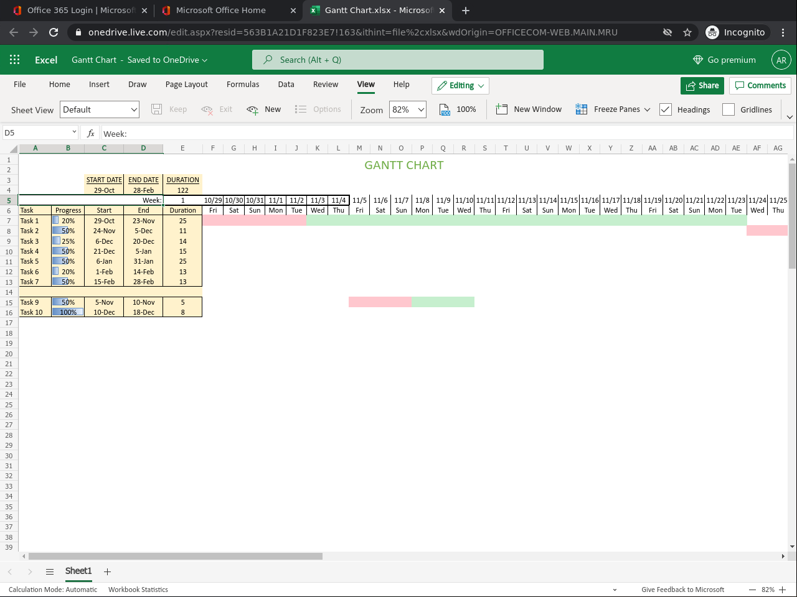Click the formula bar showing Week:
Image resolution: width=797 pixels, height=597 pixels.
[447, 133]
